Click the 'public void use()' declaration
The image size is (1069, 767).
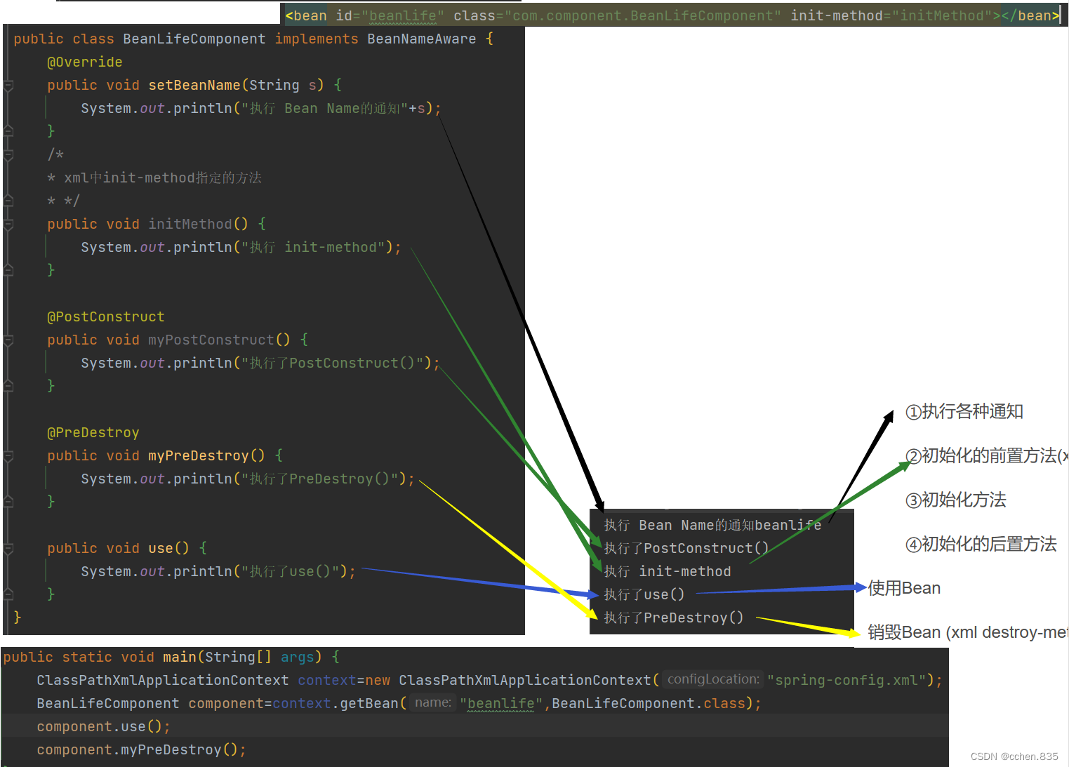click(118, 549)
